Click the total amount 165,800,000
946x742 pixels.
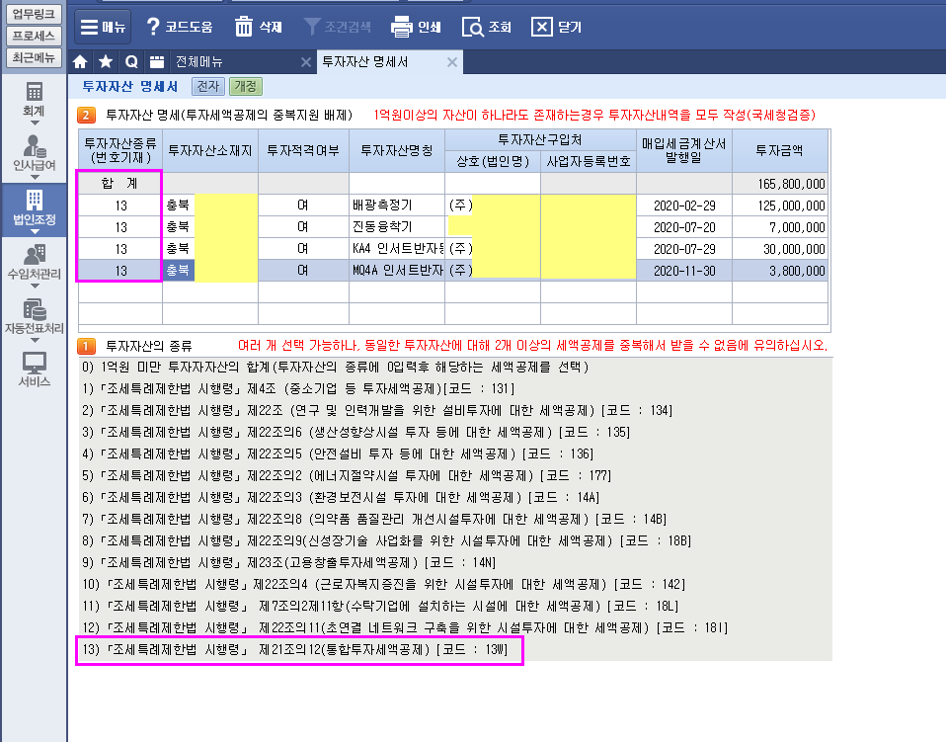coord(779,184)
